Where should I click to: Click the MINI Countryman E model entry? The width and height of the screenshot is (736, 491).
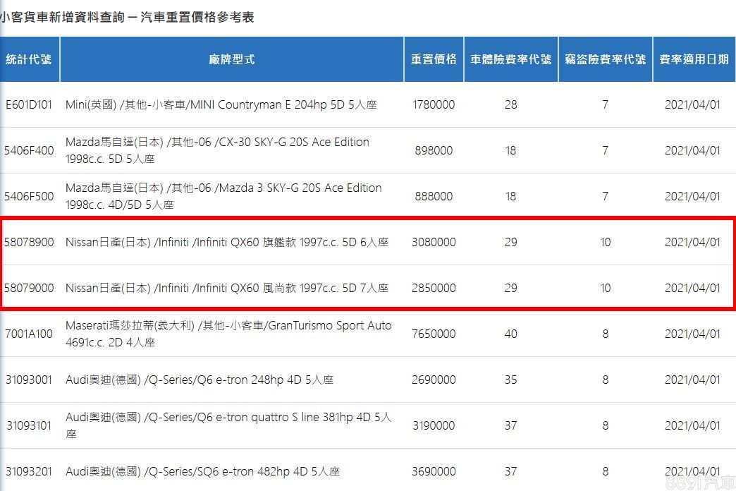point(221,105)
